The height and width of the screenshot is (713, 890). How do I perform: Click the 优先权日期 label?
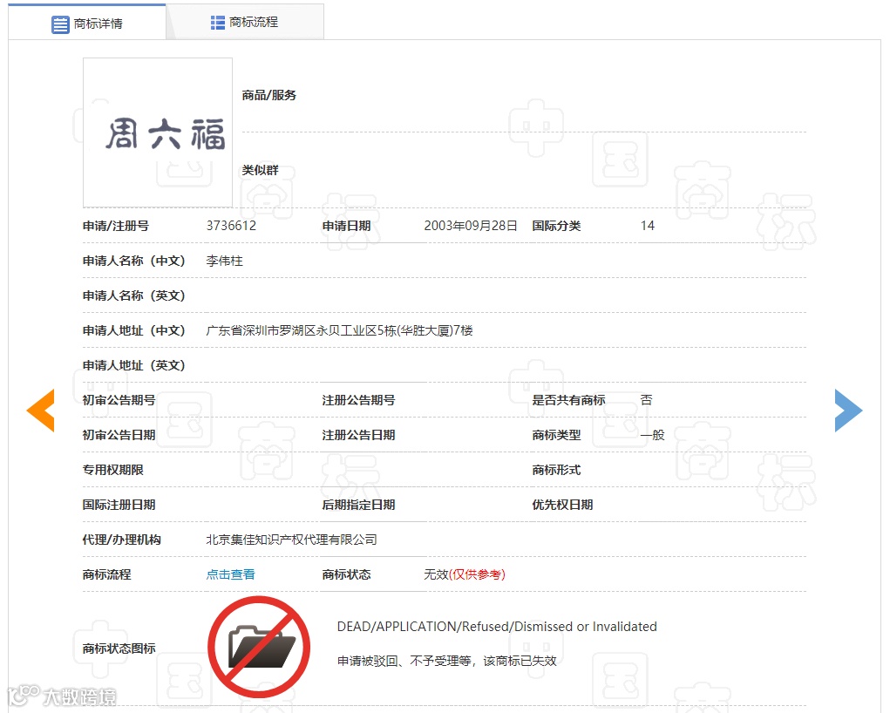[562, 505]
